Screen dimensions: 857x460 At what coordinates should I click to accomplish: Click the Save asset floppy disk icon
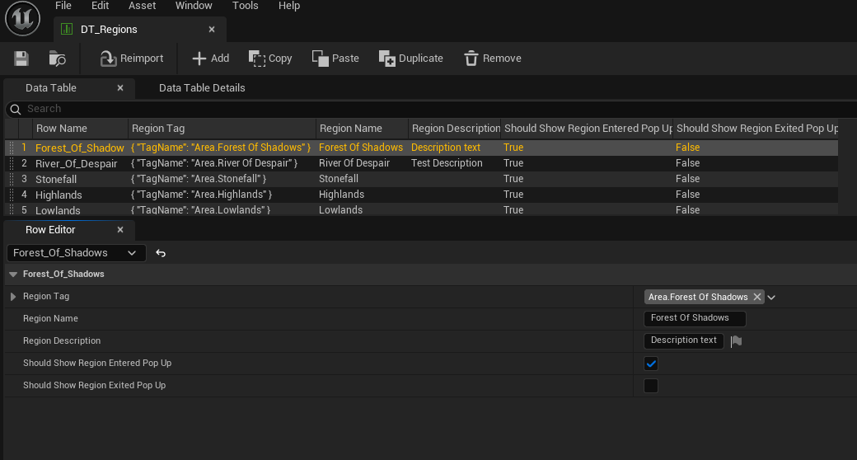click(x=21, y=59)
